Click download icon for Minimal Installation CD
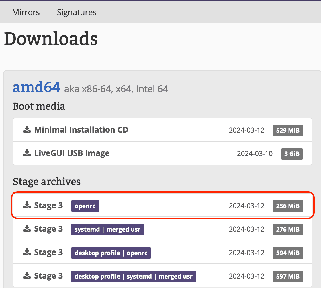 pyautogui.click(x=27, y=130)
